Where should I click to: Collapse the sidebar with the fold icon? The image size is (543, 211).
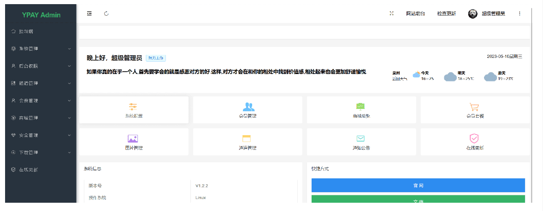[89, 13]
